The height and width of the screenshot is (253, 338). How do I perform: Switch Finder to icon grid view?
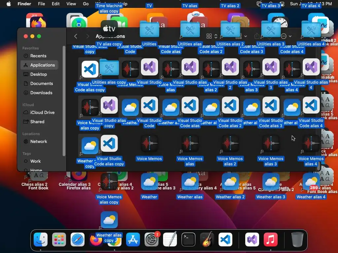point(209,36)
